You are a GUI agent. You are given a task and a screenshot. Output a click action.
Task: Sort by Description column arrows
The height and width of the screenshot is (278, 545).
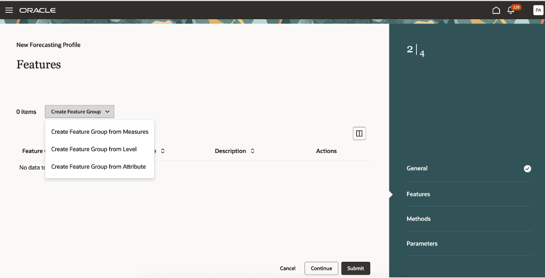coord(253,151)
